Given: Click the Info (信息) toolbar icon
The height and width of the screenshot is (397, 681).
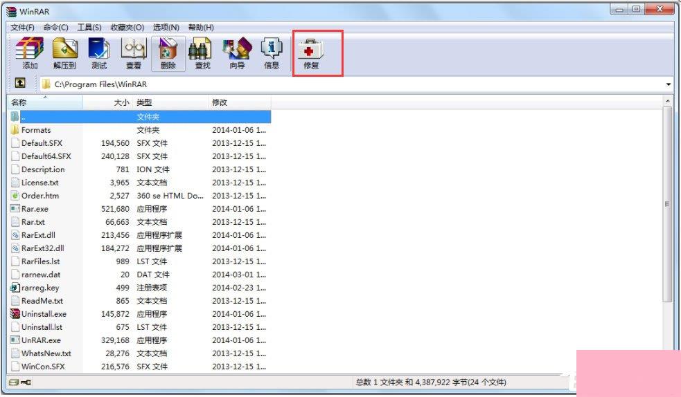Looking at the screenshot, I should coord(272,48).
